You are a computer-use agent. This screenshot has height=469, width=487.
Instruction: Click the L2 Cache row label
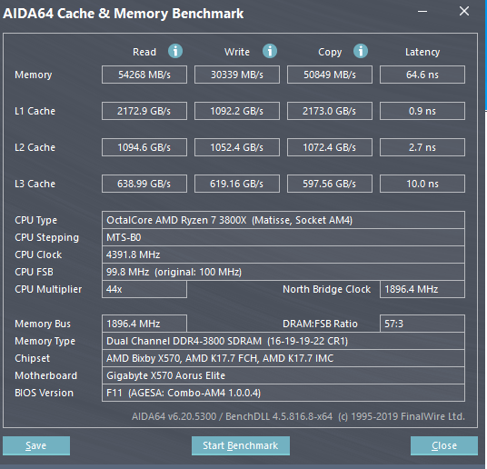coord(35,147)
